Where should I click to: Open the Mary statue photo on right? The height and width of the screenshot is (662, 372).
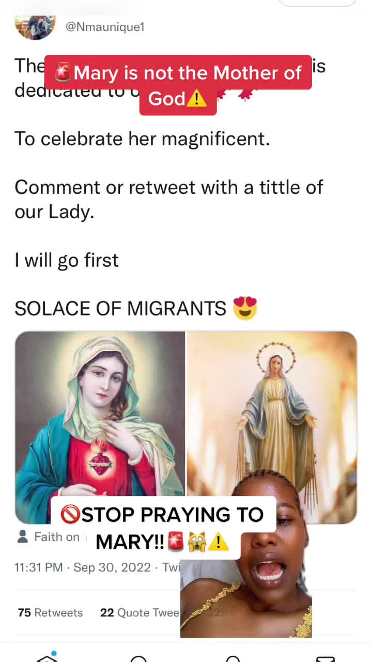pyautogui.click(x=272, y=403)
